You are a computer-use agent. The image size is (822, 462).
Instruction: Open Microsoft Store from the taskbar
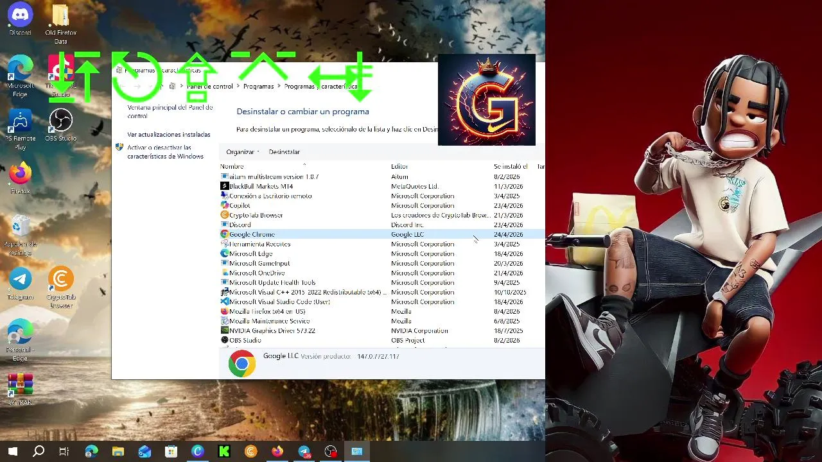pyautogui.click(x=171, y=451)
